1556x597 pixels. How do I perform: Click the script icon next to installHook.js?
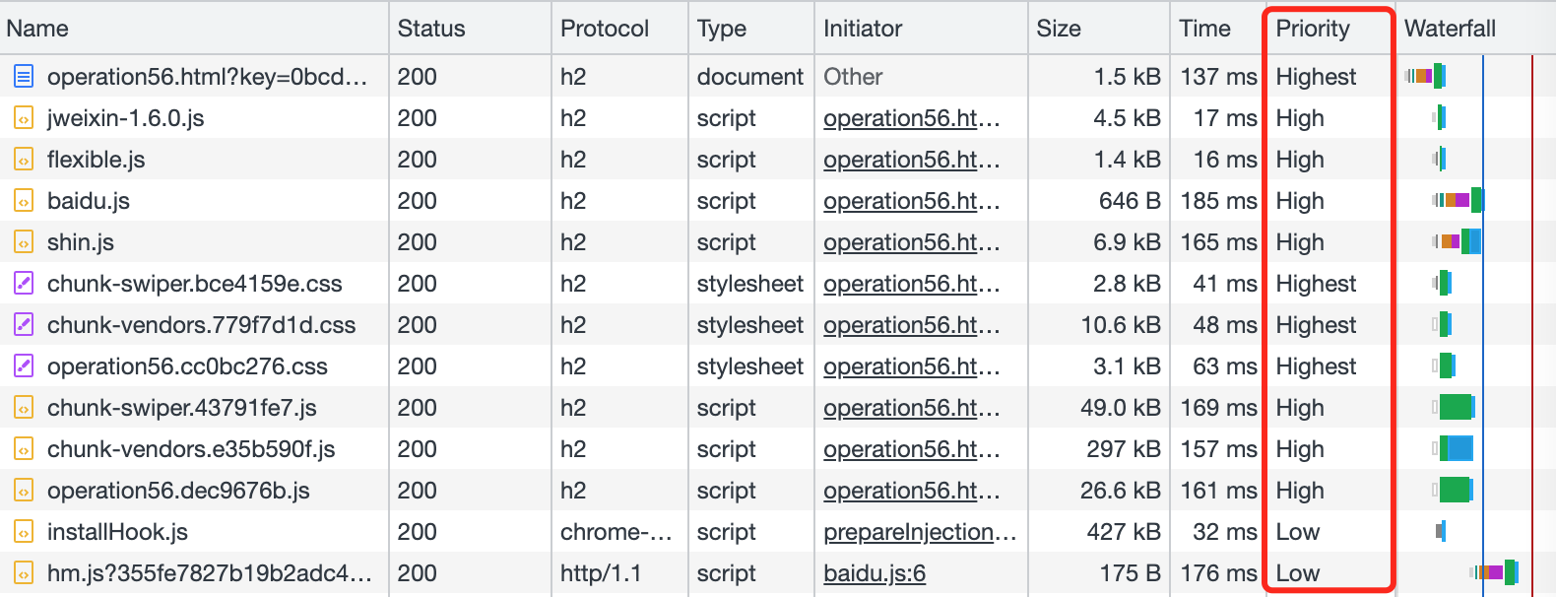click(x=24, y=532)
